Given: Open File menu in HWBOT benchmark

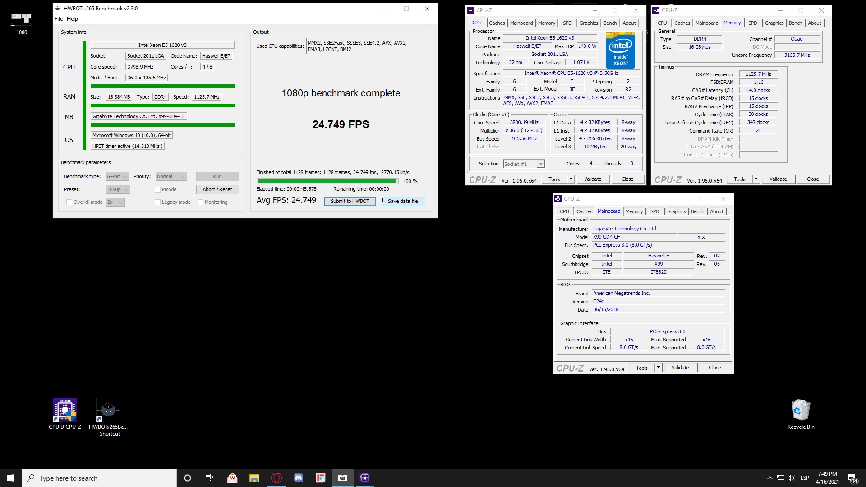Looking at the screenshot, I should tap(59, 19).
